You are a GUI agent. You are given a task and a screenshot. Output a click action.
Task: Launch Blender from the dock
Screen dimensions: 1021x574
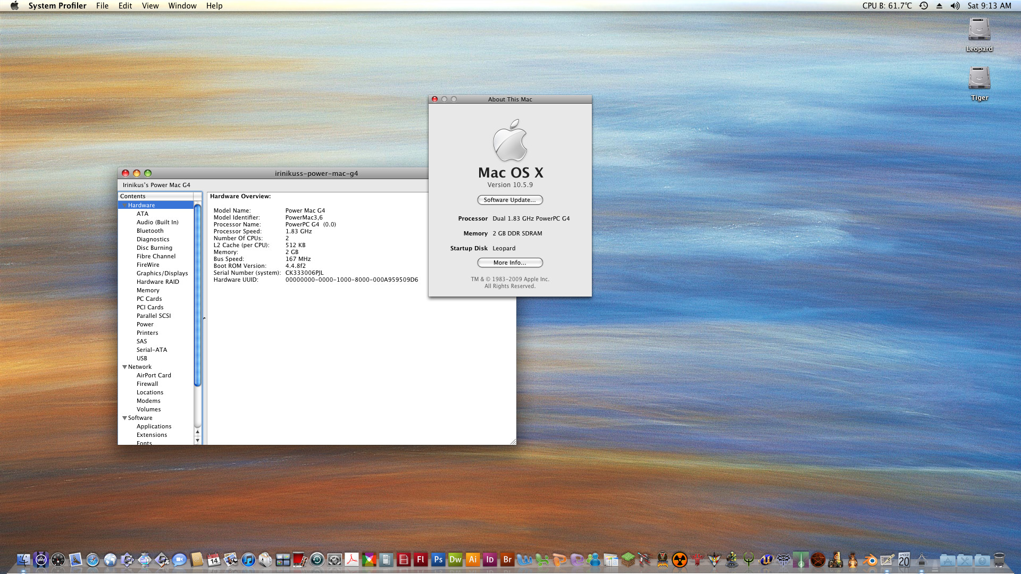point(870,560)
